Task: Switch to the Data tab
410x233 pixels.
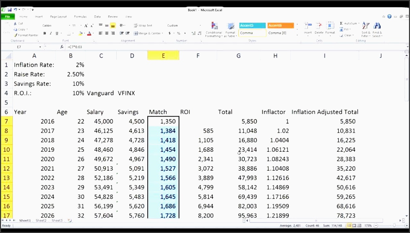Action: [x=97, y=17]
